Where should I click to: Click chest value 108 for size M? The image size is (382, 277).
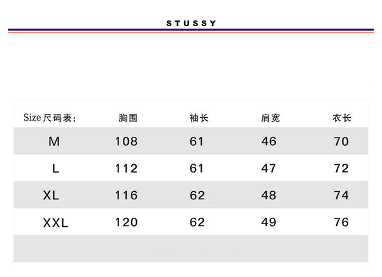tap(126, 141)
